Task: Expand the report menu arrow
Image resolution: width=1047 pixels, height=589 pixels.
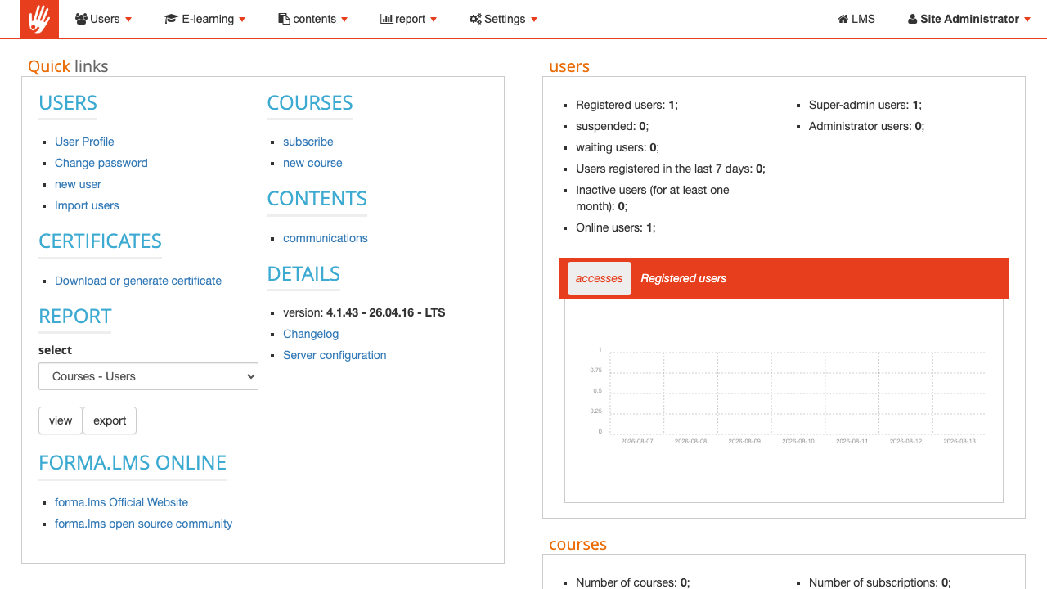Action: click(x=434, y=20)
